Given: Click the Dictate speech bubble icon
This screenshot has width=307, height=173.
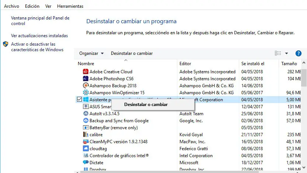Looking at the screenshot, I should point(86,162).
